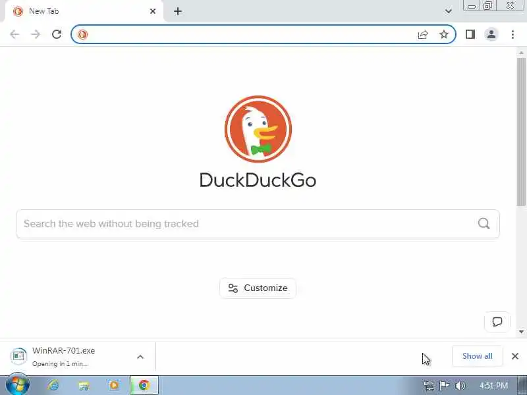
Task: Open Windows Explorer from taskbar
Action: pos(84,386)
